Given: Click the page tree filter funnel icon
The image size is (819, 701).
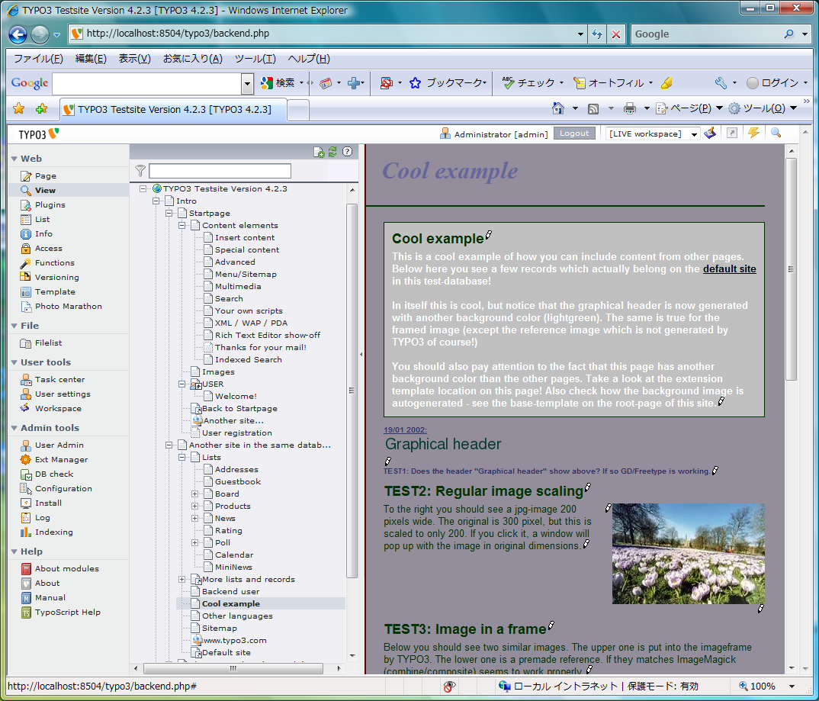Looking at the screenshot, I should [x=140, y=171].
